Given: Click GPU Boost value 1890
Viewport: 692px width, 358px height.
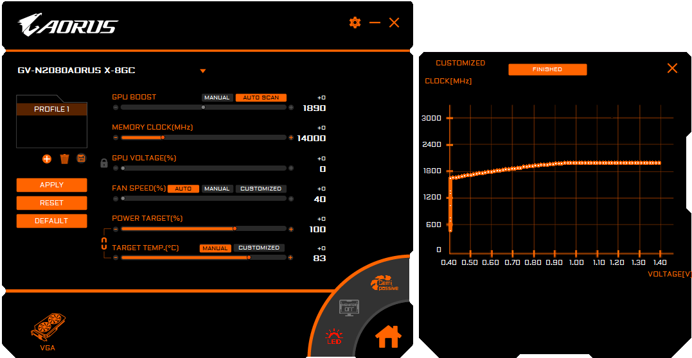Looking at the screenshot, I should point(314,108).
